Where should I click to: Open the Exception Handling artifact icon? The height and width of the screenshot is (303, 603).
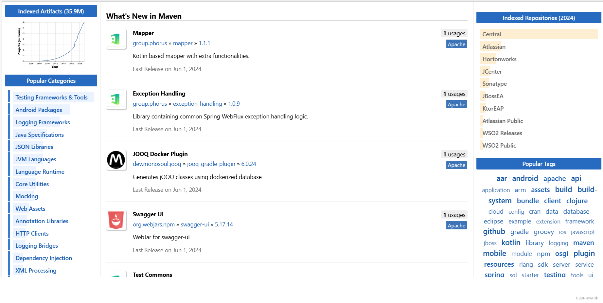[x=116, y=99]
